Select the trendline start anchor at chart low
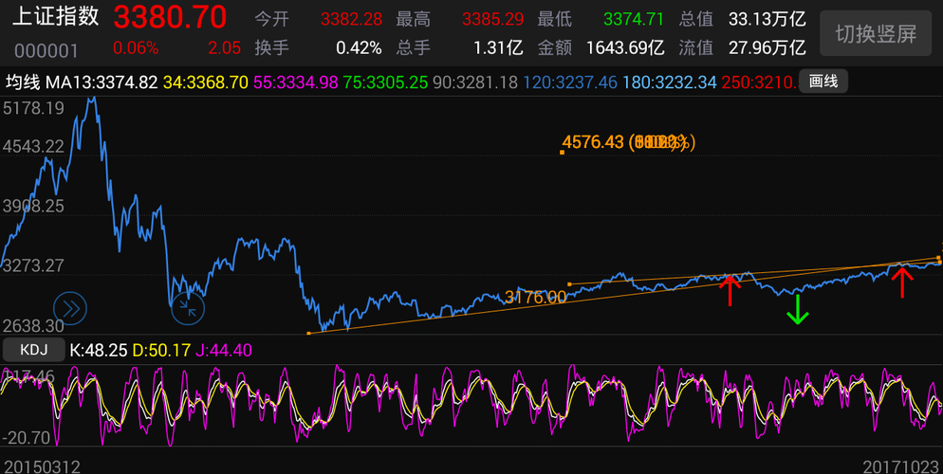 [308, 333]
